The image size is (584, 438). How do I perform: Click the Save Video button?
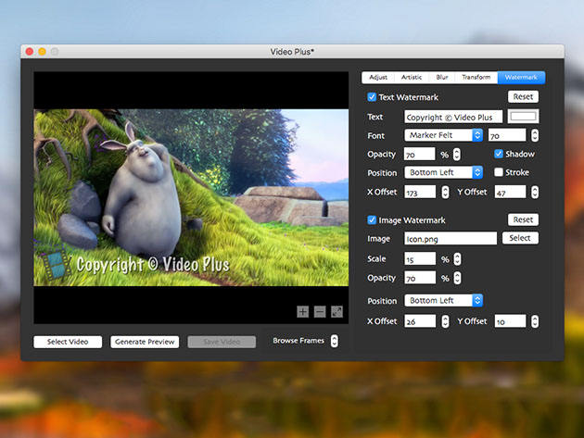pyautogui.click(x=222, y=342)
